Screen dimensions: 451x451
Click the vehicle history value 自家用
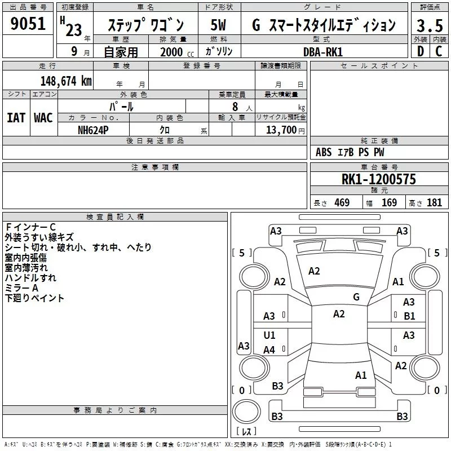click(x=121, y=52)
